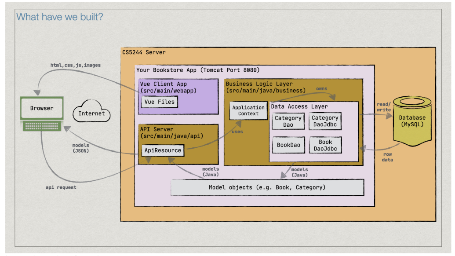This screenshot has height=256, width=455.
Task: Click the 'Business Logic Layer' heading
Action: coord(259,84)
